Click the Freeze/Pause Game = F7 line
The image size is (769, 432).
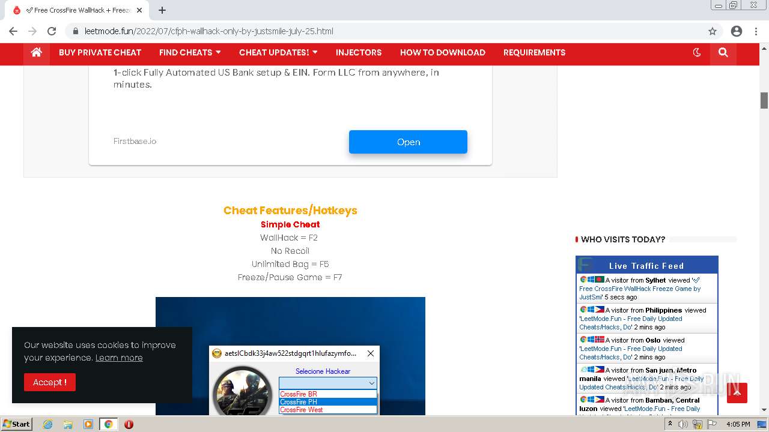[290, 277]
